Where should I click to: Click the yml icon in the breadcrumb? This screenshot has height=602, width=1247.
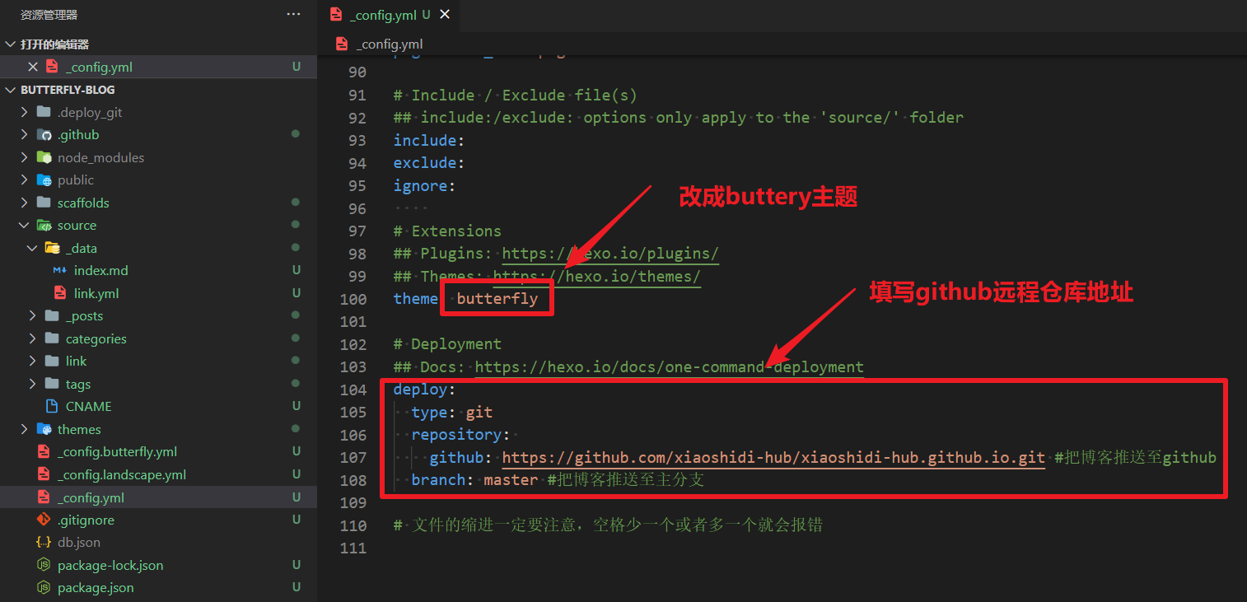(x=342, y=44)
